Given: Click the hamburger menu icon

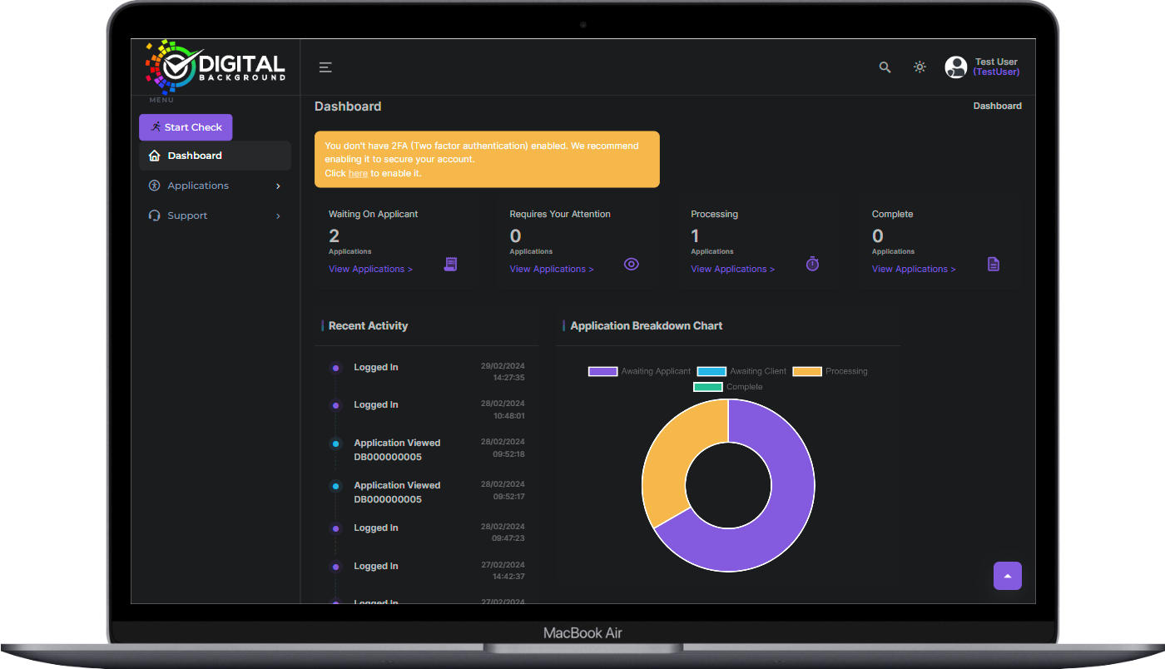Looking at the screenshot, I should point(325,67).
